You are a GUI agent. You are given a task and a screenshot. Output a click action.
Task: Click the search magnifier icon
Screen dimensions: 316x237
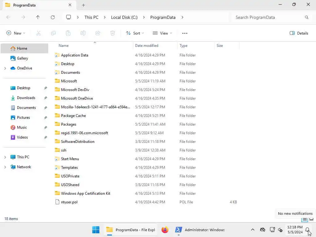(x=306, y=17)
